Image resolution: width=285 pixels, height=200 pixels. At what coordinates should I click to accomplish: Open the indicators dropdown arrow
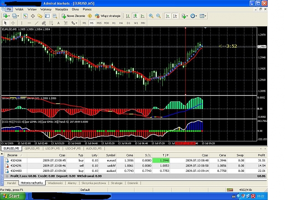point(187,16)
